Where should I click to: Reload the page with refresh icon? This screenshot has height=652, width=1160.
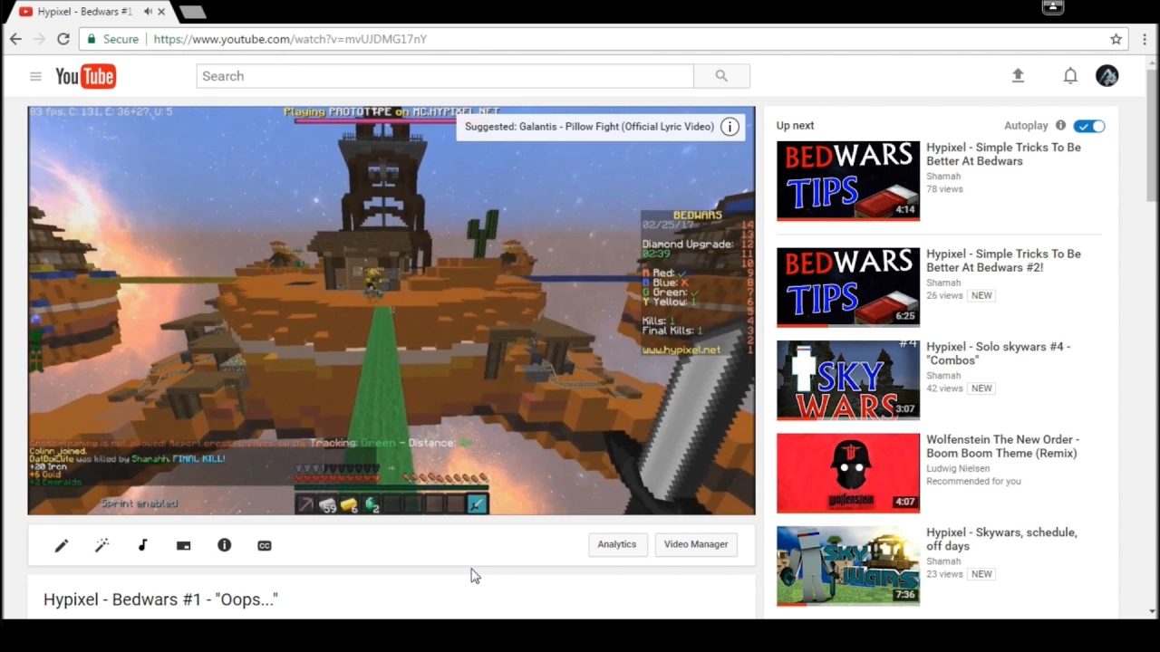tap(63, 39)
